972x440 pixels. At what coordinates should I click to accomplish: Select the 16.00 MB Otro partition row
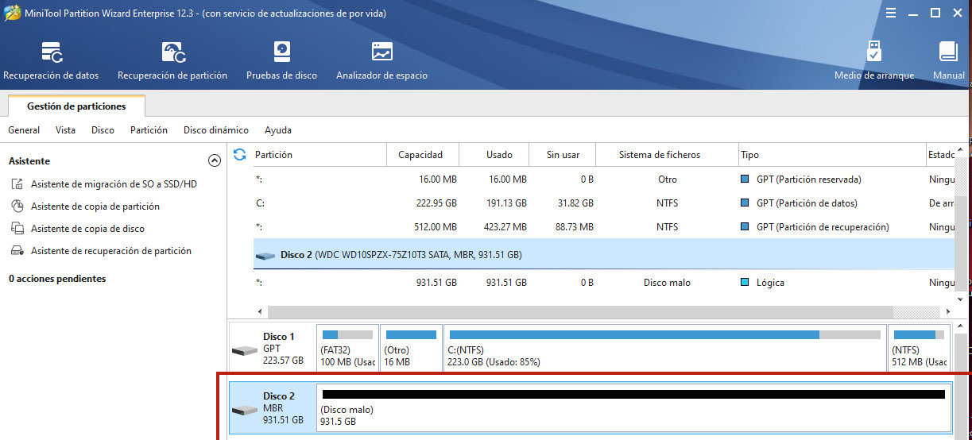coord(604,179)
